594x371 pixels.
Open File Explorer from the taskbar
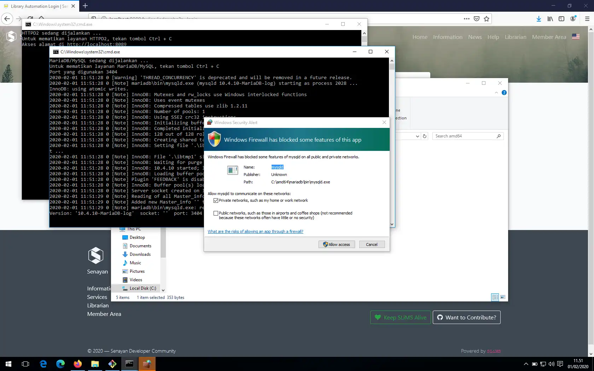click(95, 364)
